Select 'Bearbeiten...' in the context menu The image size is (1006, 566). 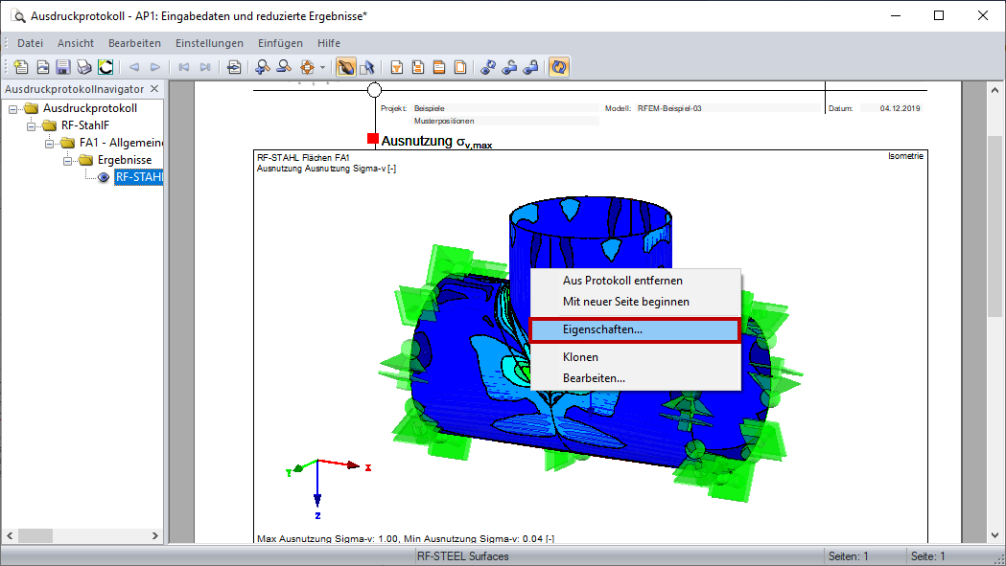point(635,378)
